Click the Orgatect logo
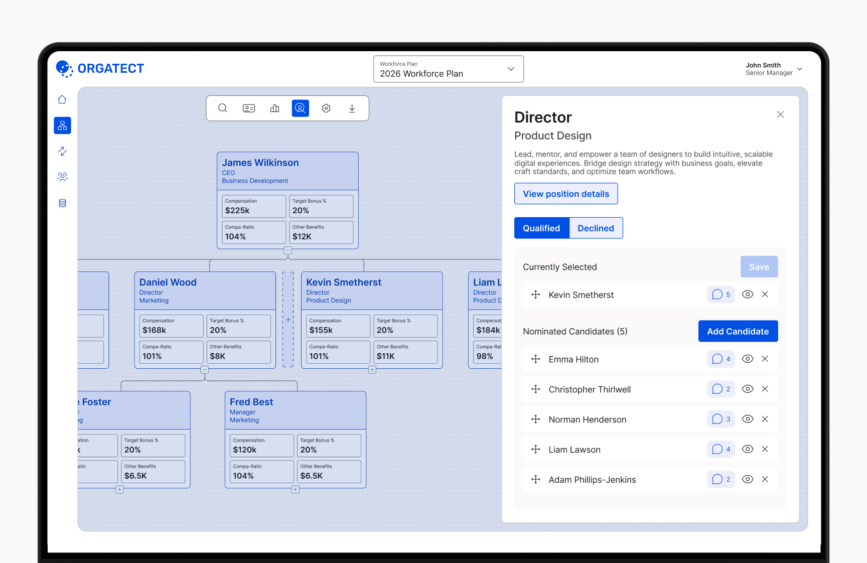The width and height of the screenshot is (867, 563). click(100, 69)
